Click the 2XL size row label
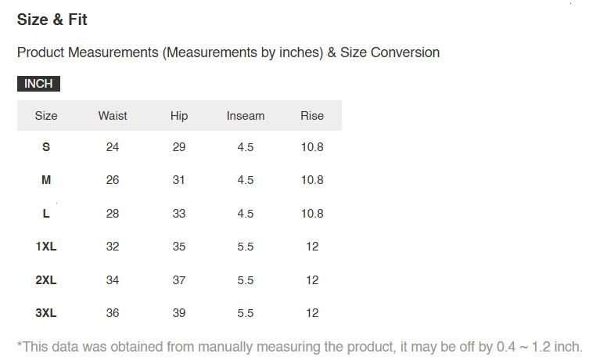589x364 pixels. pos(46,280)
